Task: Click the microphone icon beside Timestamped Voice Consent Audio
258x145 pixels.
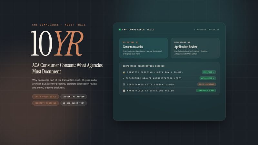Action: (x=124, y=84)
